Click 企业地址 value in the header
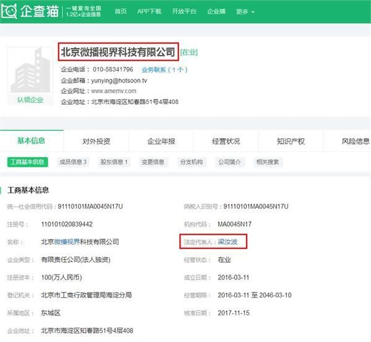The height and width of the screenshot is (342, 371). (135, 102)
